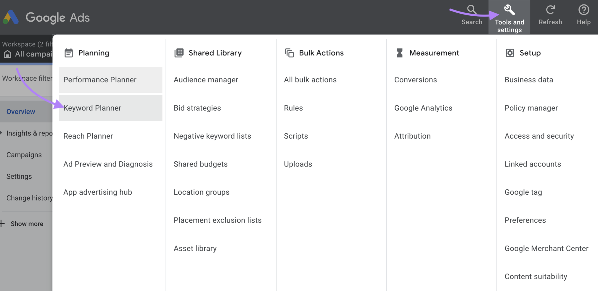Select Content suitability

[x=536, y=276]
